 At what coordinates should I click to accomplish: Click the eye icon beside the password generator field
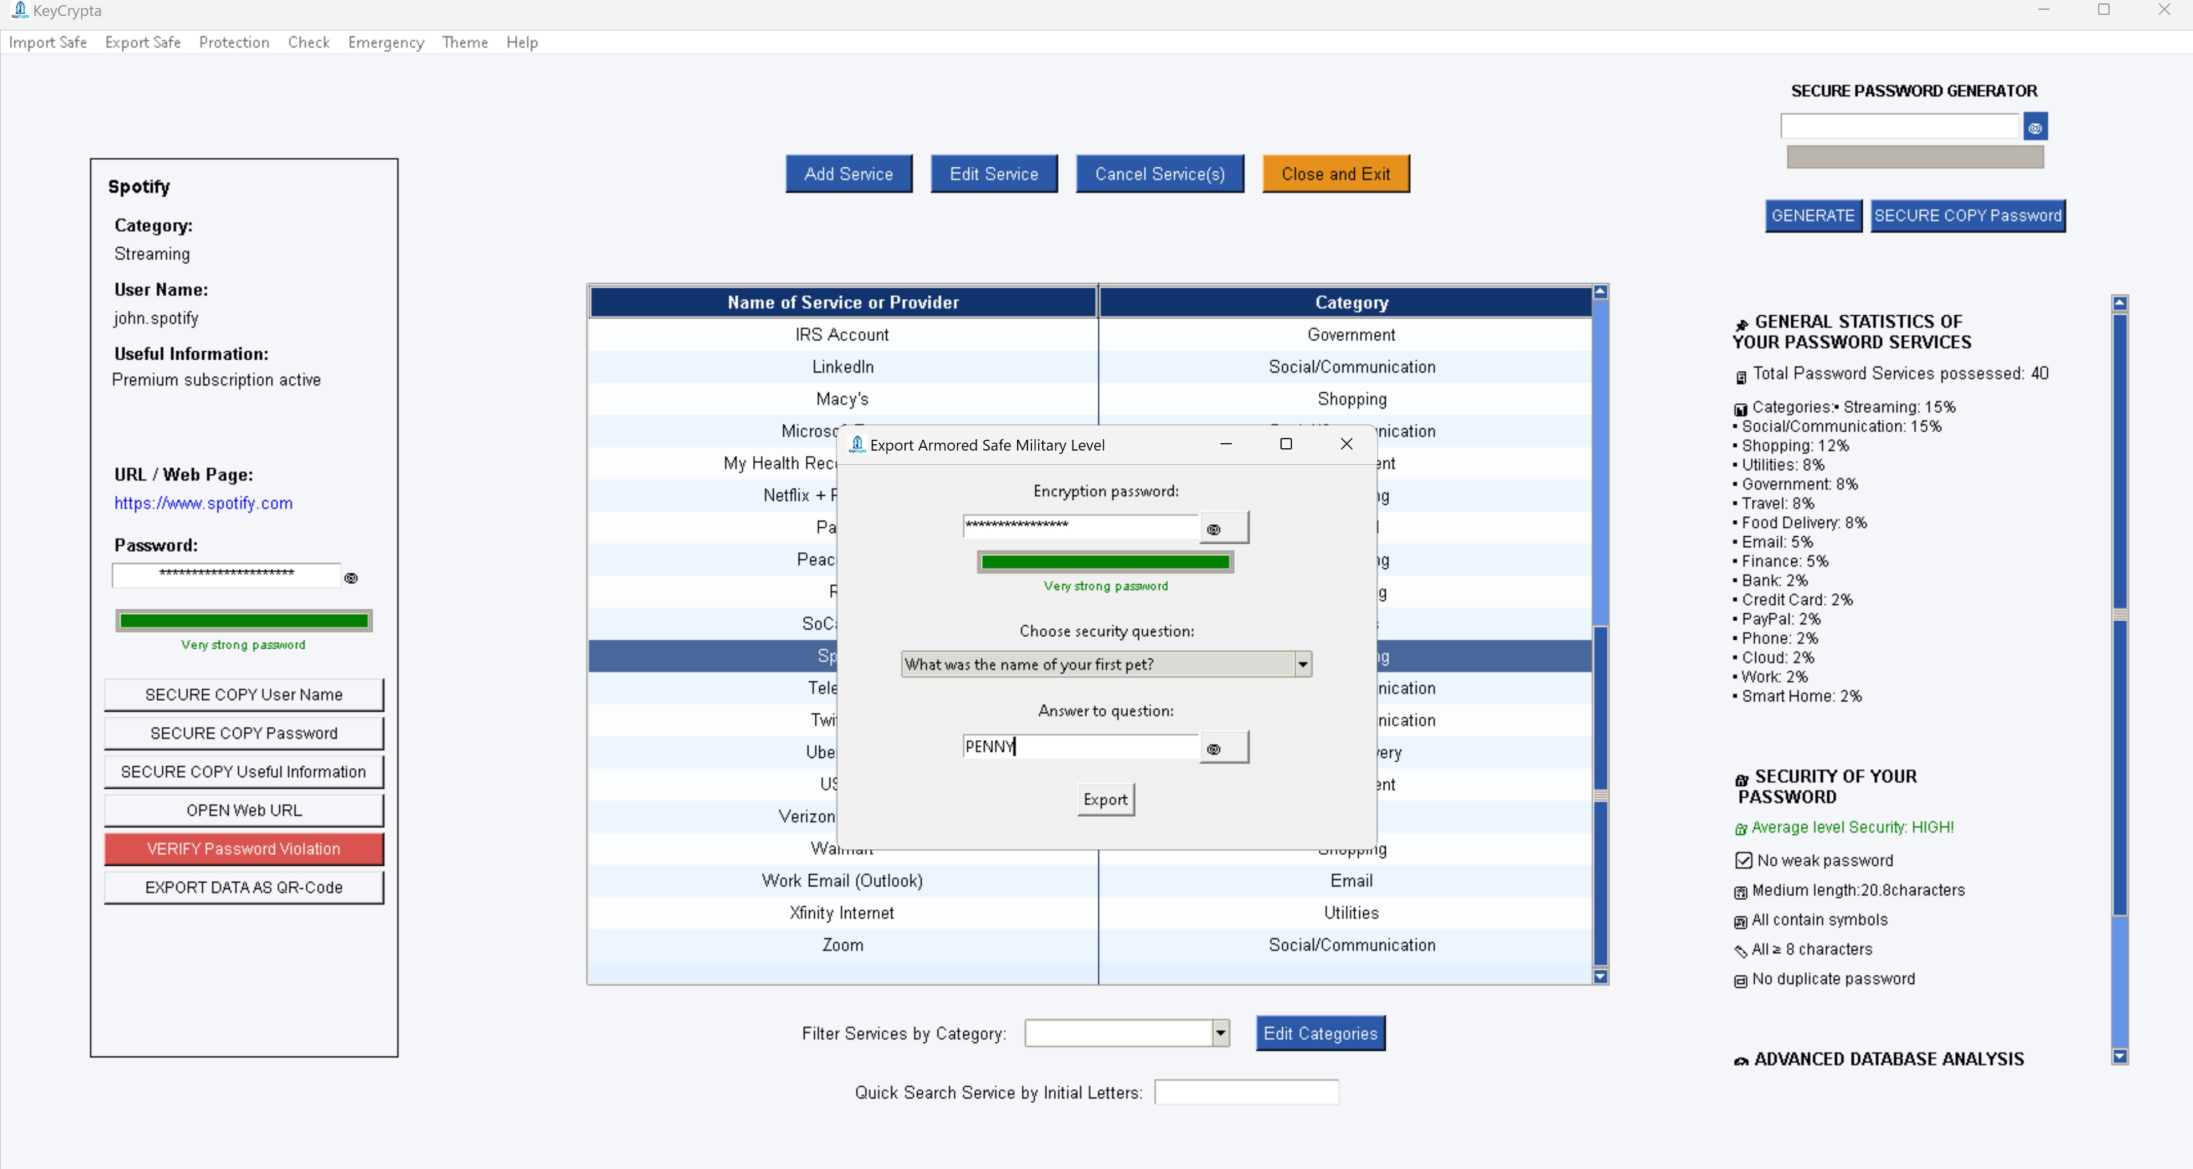coord(2035,126)
